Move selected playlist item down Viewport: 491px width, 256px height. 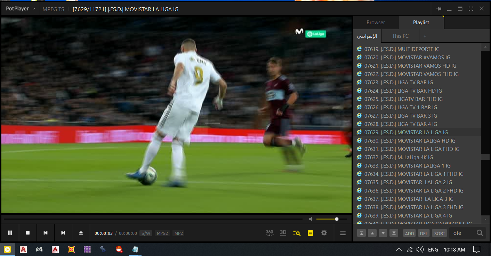pos(383,233)
